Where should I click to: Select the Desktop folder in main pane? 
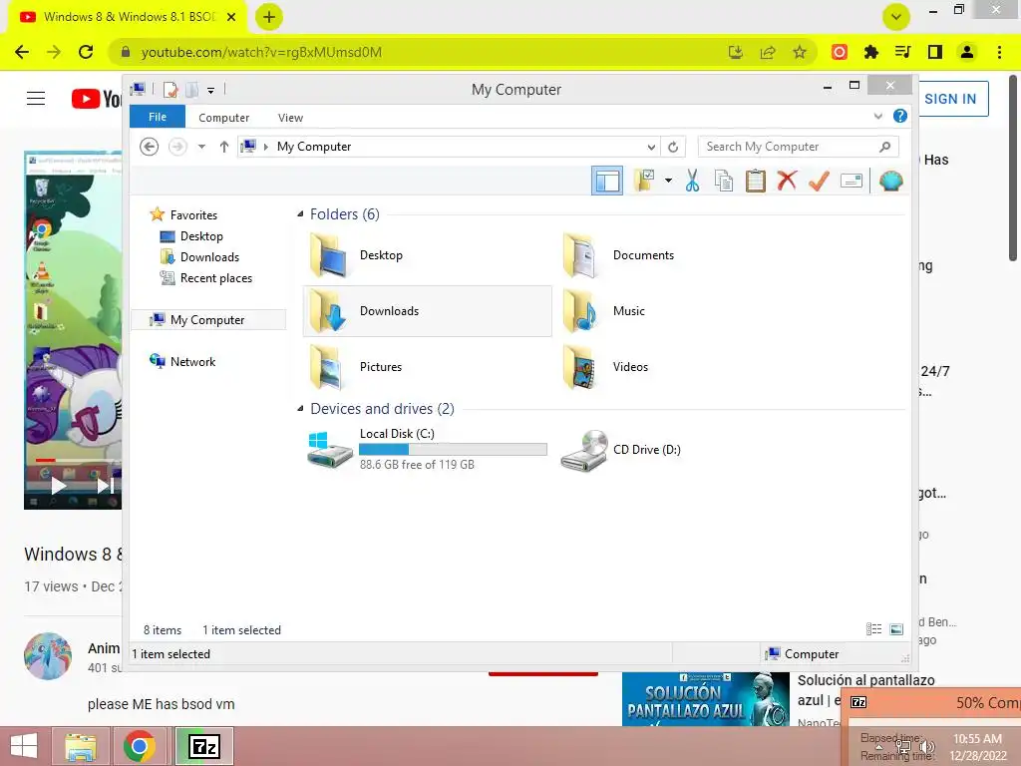[427, 254]
